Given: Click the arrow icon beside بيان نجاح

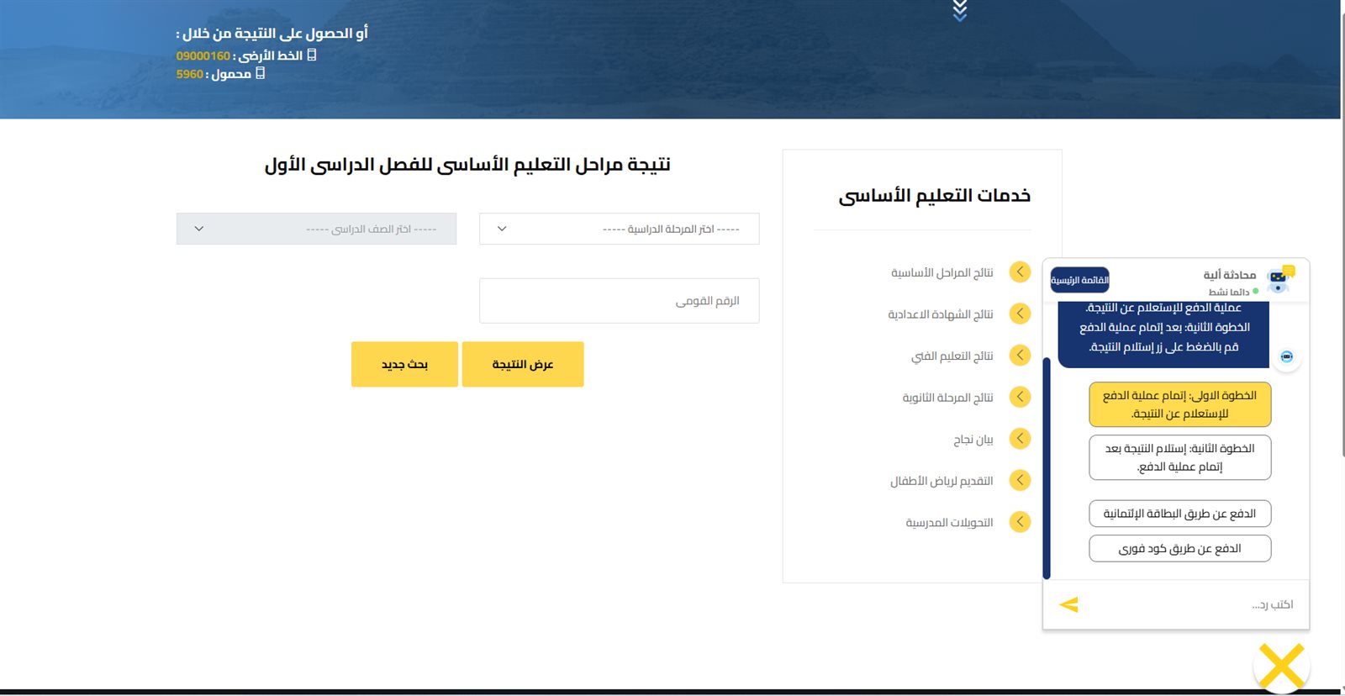Looking at the screenshot, I should [x=1020, y=438].
